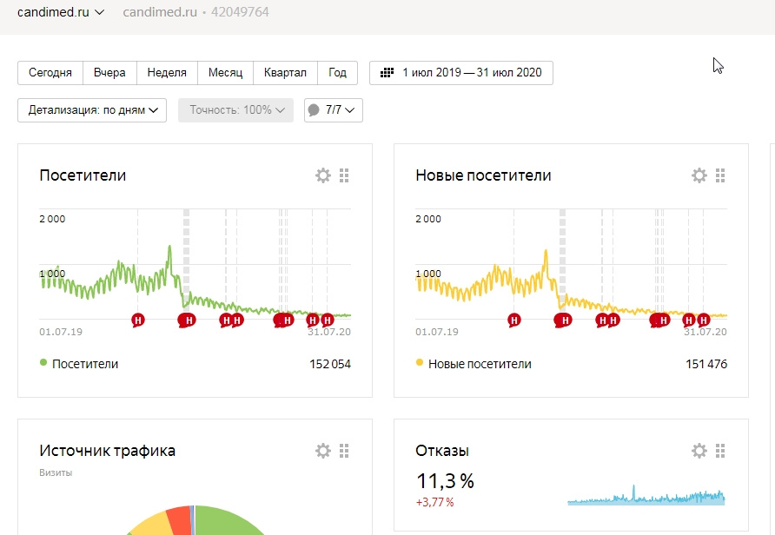Switch to the Квартал period tab
Viewport: 775px width, 535px height.
pyautogui.click(x=285, y=73)
